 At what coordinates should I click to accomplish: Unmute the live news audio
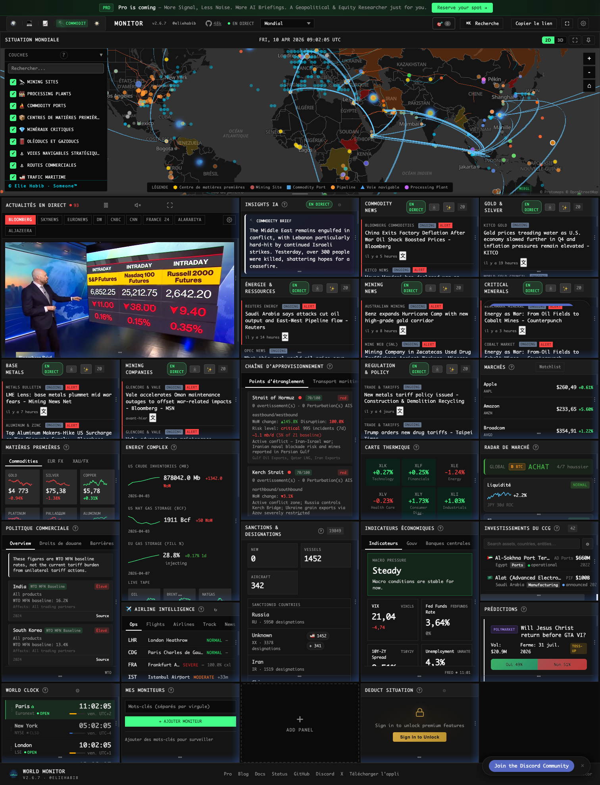[x=138, y=205]
